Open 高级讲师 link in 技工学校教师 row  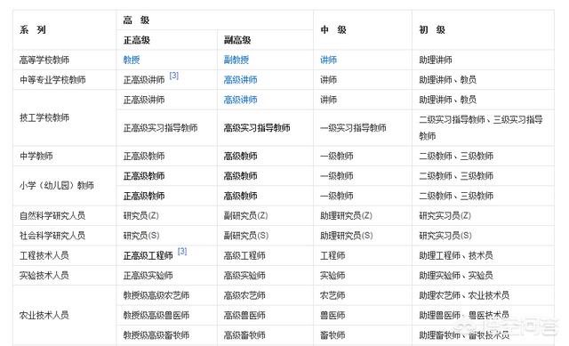pyautogui.click(x=240, y=100)
